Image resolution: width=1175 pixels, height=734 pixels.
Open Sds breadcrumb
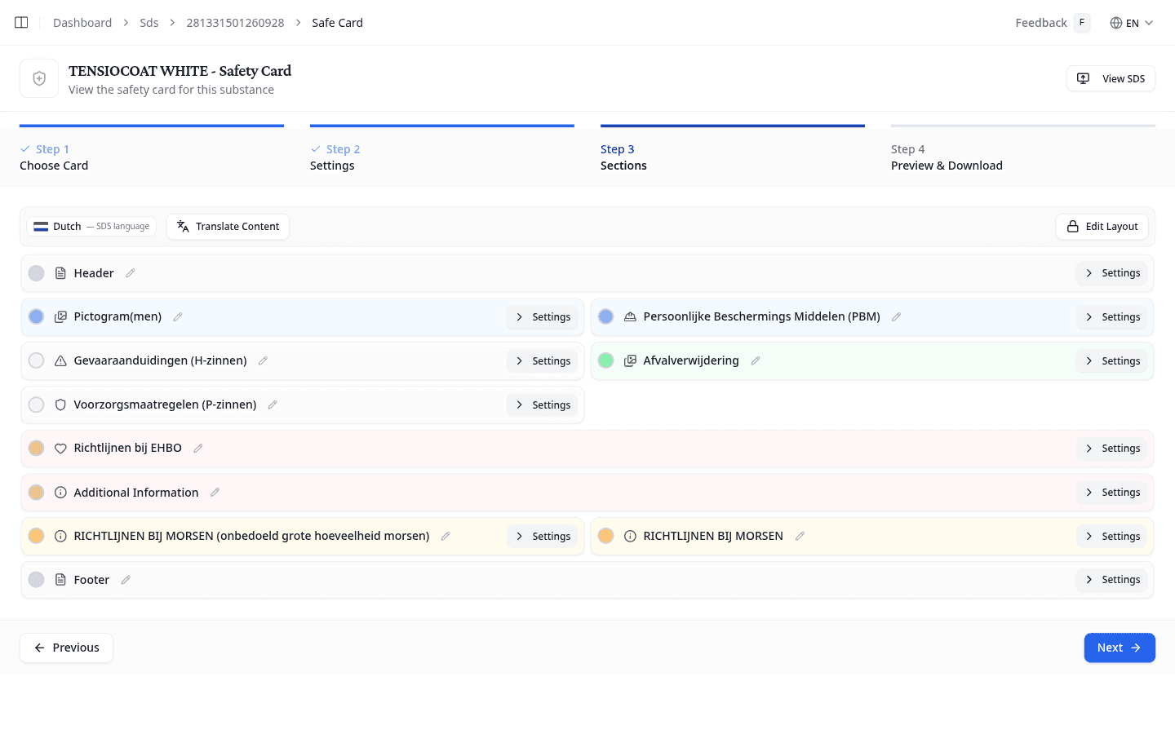149,23
